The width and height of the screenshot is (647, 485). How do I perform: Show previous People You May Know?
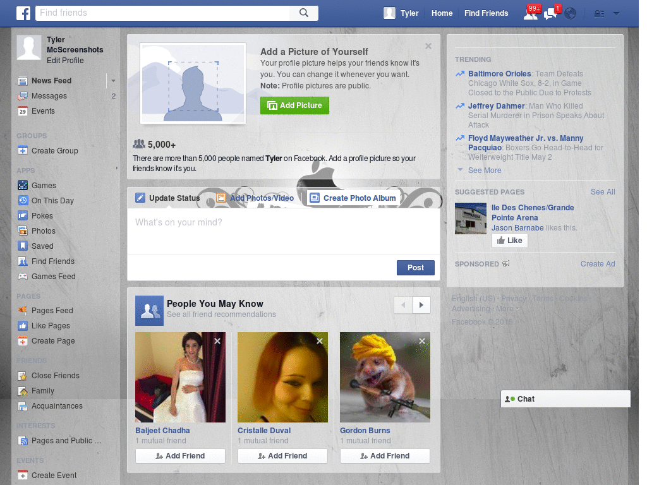[x=403, y=305]
